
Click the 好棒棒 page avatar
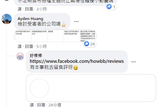20,56
